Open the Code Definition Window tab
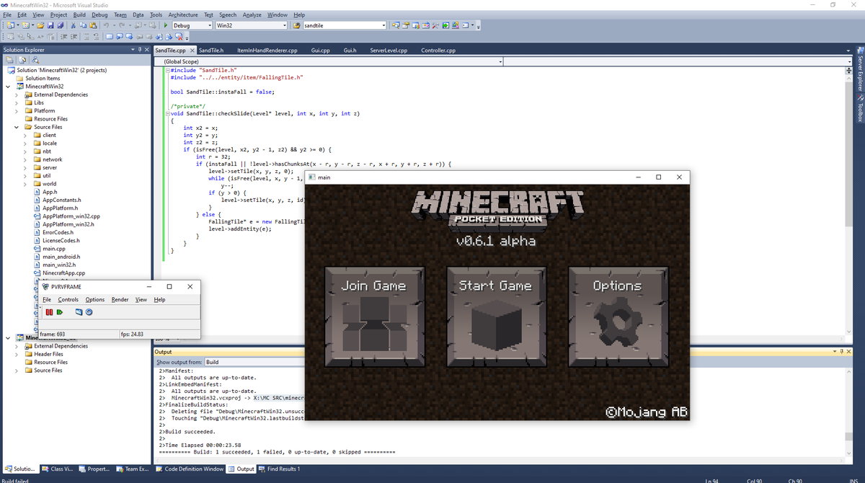The image size is (865, 483). [190, 469]
